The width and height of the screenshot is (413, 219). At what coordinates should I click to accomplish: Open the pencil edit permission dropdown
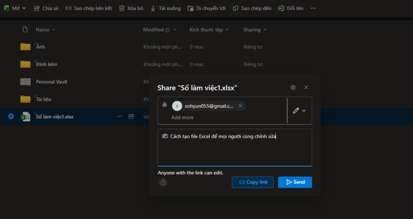tap(299, 110)
